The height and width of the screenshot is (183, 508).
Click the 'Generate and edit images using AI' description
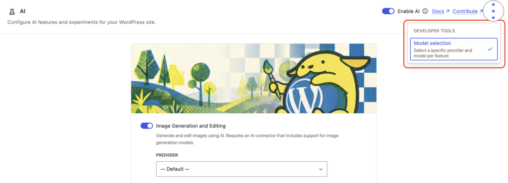[x=247, y=139]
